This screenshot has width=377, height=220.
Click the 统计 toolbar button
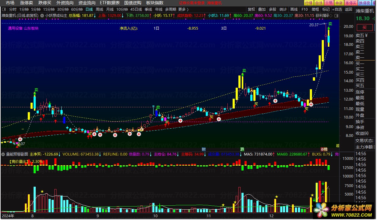click(283, 9)
